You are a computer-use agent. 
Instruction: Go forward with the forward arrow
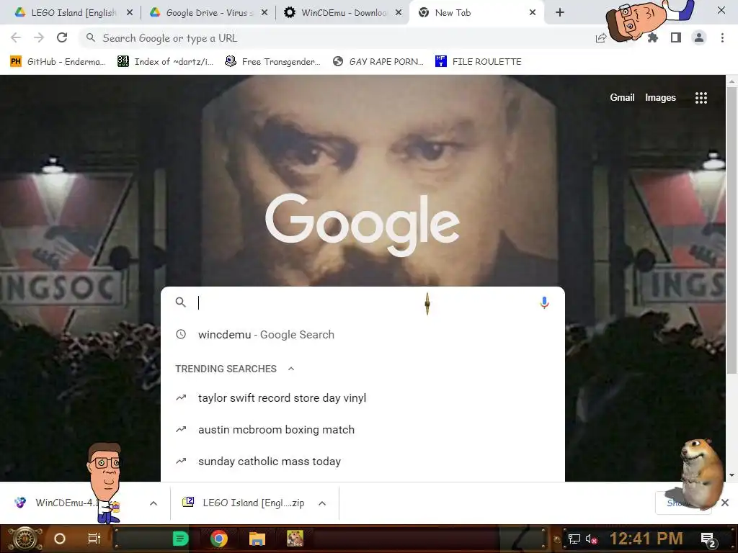(39, 37)
